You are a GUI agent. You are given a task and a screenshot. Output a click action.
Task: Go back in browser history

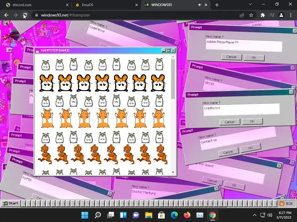(x=6, y=15)
